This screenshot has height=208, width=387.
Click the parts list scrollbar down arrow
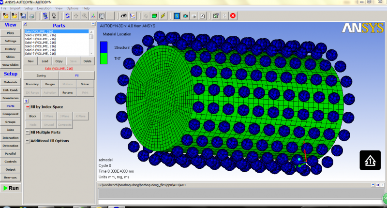[x=92, y=53]
